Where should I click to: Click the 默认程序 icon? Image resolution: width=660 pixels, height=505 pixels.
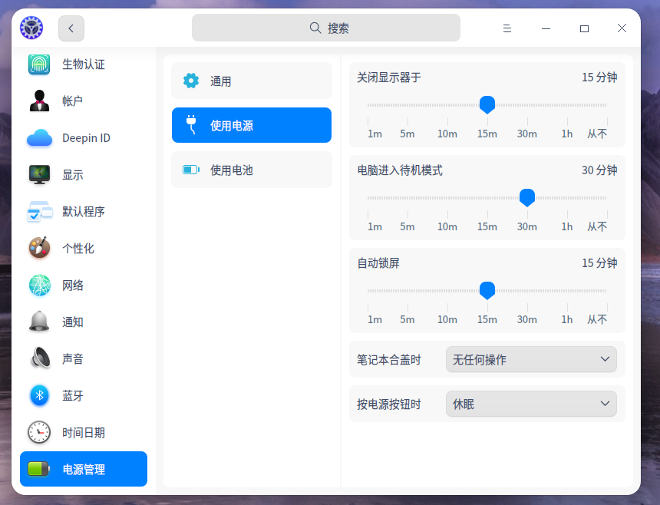click(40, 211)
